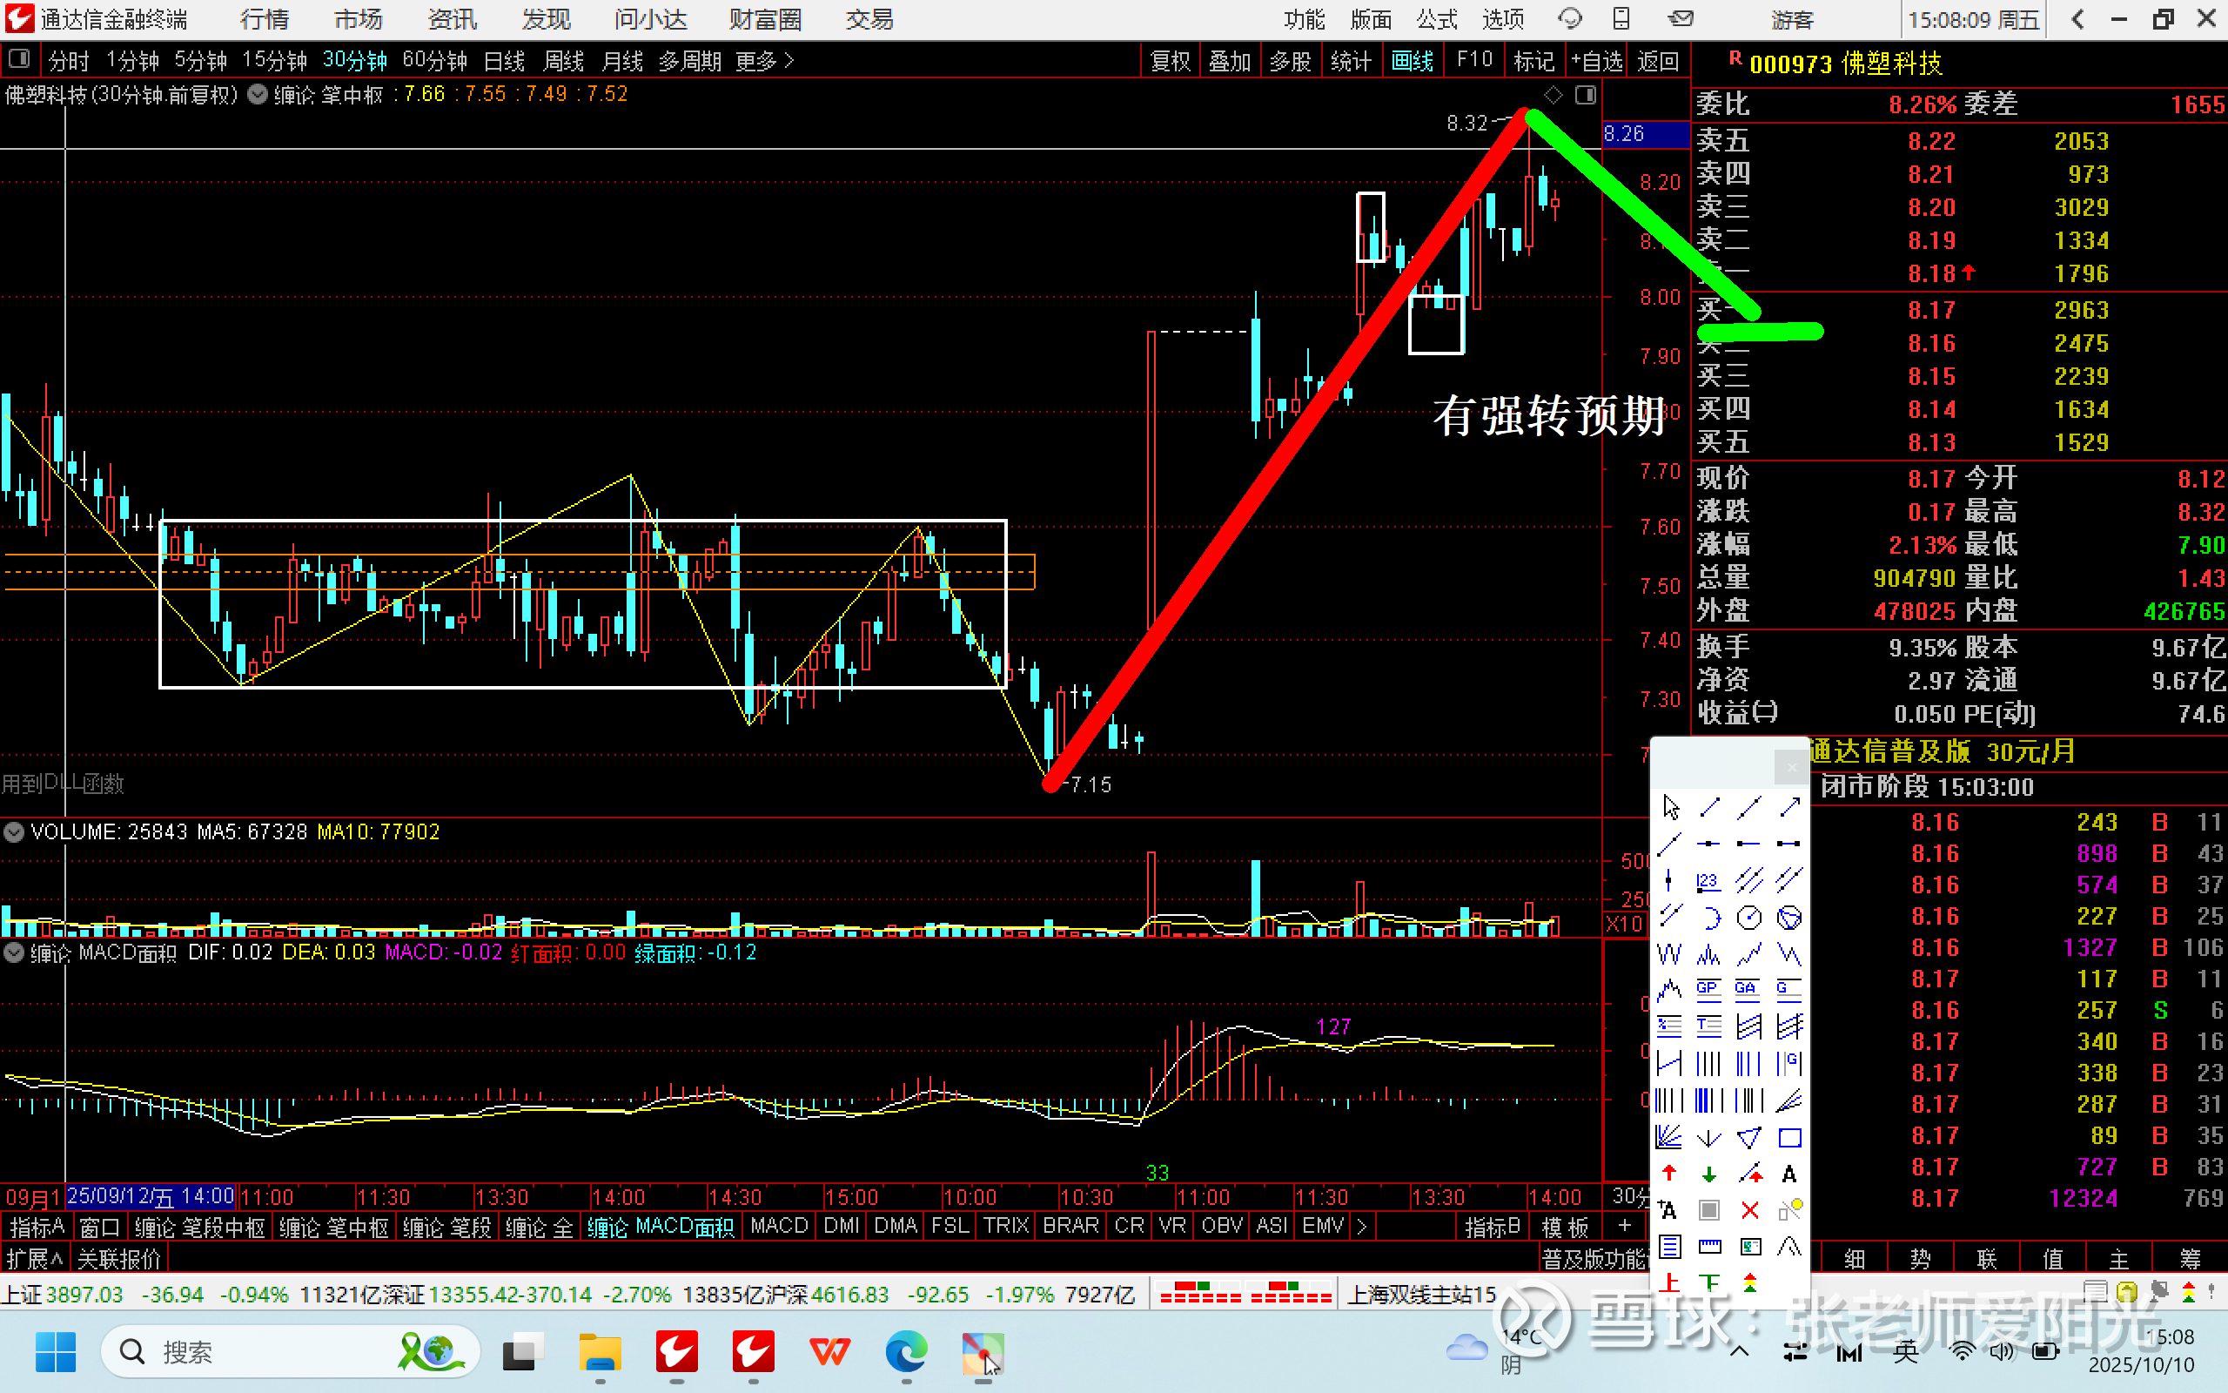Open the VOLUME indicator dropdown arrow
This screenshot has height=1393, width=2228.
[x=14, y=832]
